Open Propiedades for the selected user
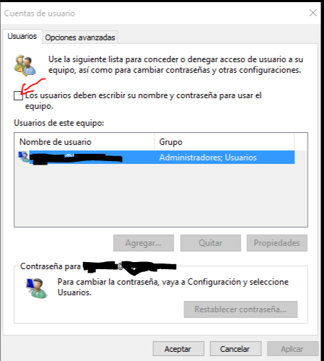324x361 pixels. (277, 243)
